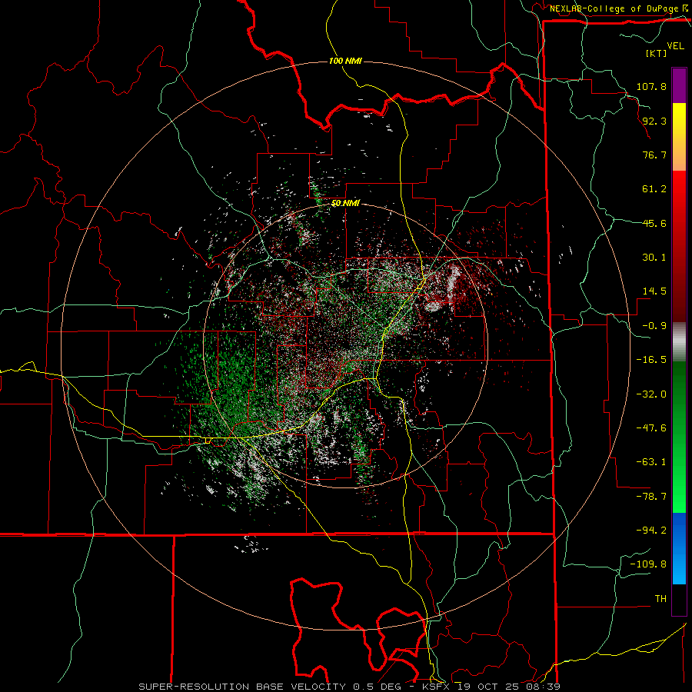Click the 107.8 scale value
Screen dimensions: 692x692
651,86
